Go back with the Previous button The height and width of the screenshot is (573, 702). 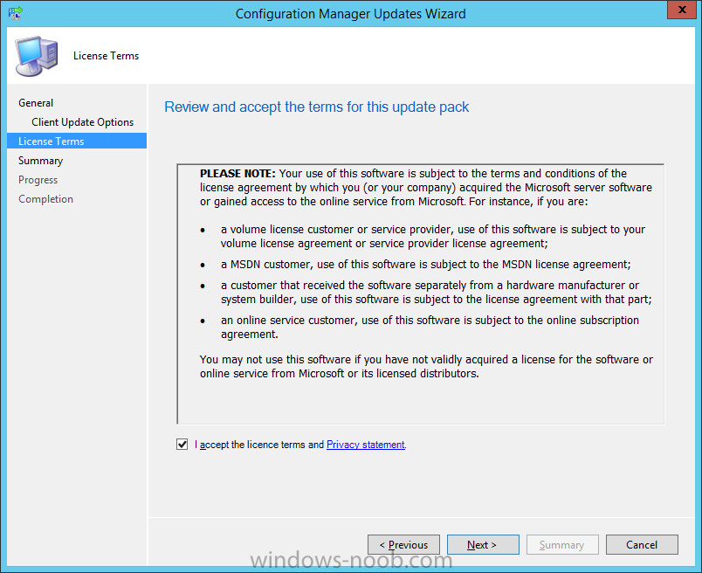click(x=404, y=545)
